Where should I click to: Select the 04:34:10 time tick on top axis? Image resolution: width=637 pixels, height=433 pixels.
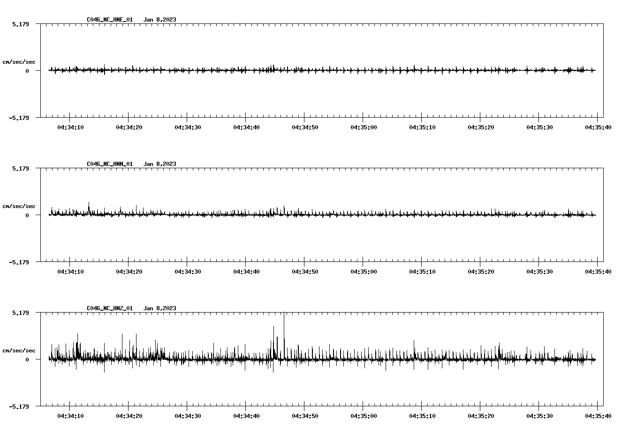[x=70, y=126]
